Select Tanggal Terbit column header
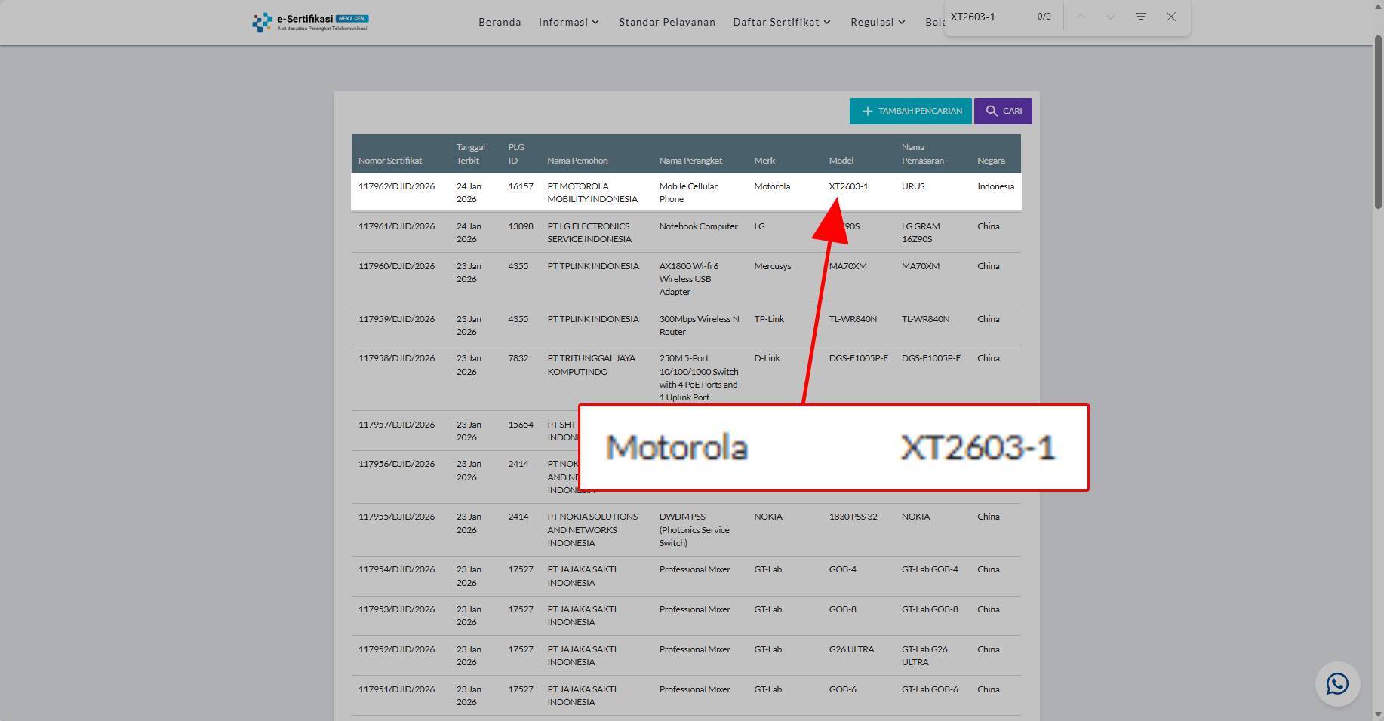 (470, 154)
